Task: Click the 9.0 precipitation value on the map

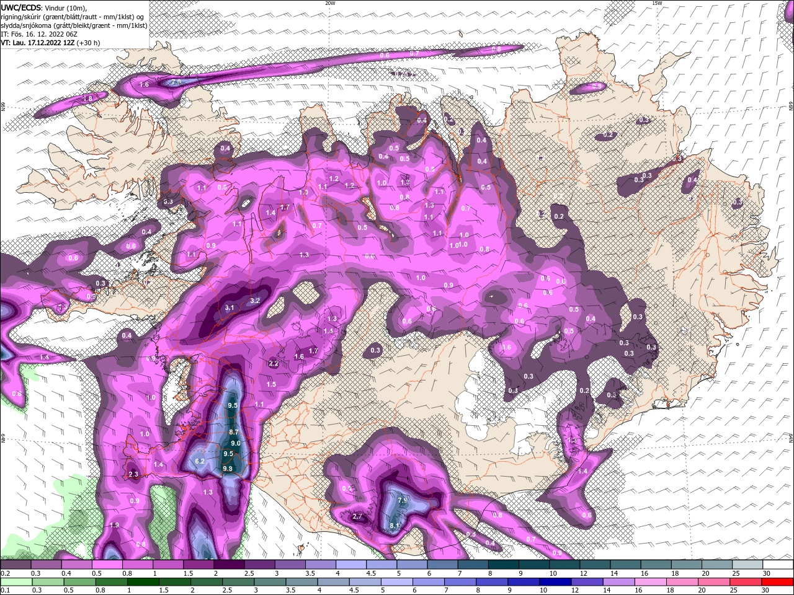Action: [x=236, y=443]
